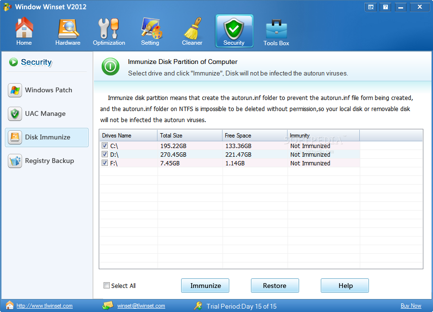Sort by Immunity column header
Viewport: 433px width, 312px height.
[x=324, y=136]
